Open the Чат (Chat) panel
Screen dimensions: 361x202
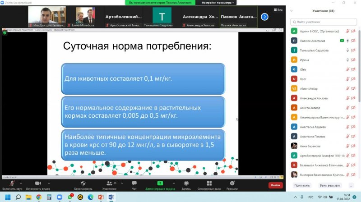[134, 183]
